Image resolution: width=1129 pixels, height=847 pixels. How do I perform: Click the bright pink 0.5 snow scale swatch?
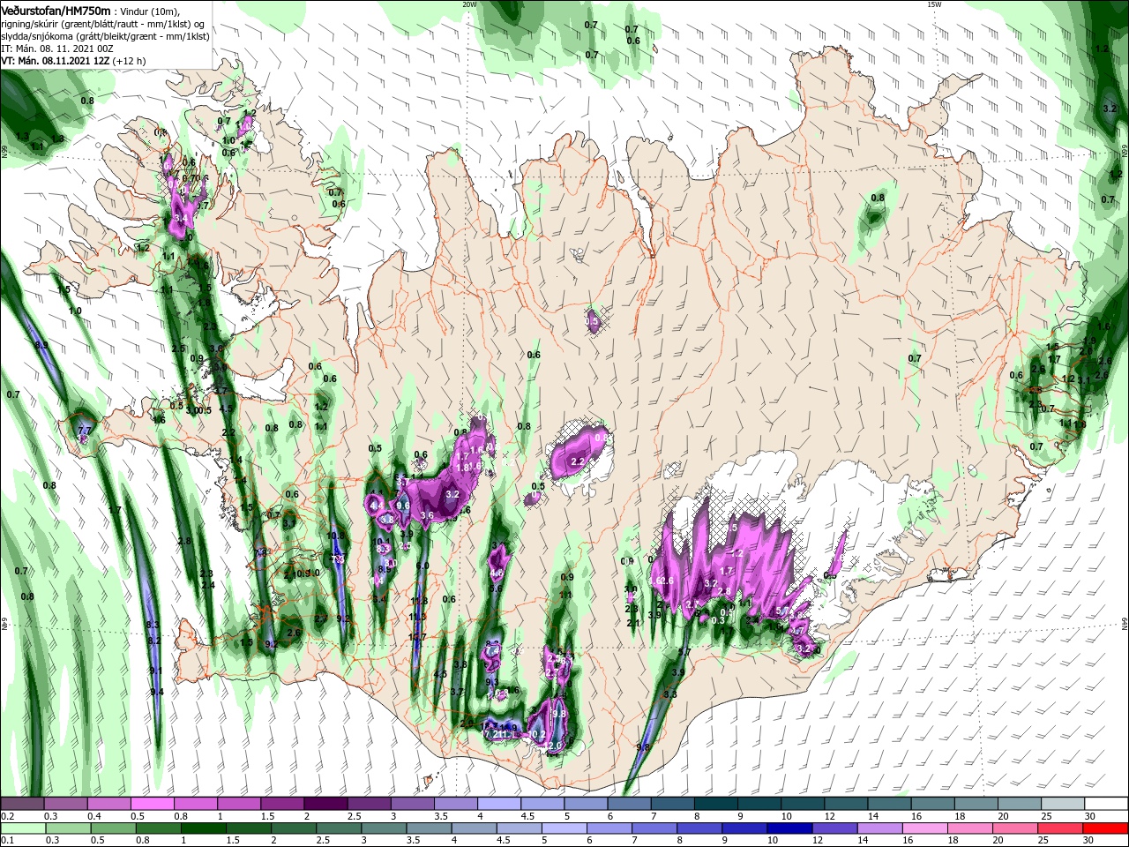click(x=152, y=804)
